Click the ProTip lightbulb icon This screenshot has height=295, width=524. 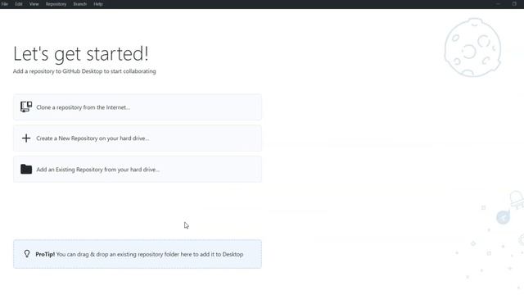coord(27,254)
